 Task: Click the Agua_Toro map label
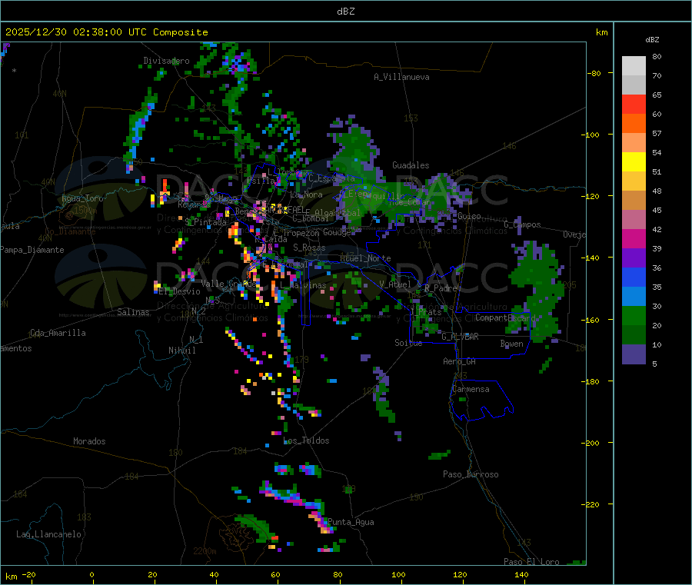82,198
